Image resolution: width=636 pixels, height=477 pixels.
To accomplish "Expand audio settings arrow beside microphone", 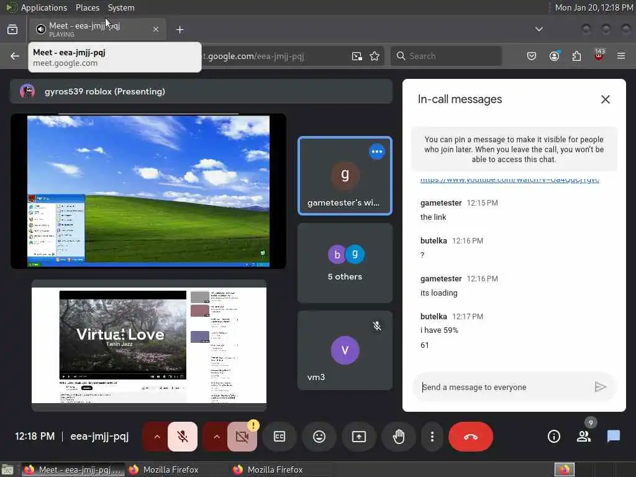I will [157, 437].
